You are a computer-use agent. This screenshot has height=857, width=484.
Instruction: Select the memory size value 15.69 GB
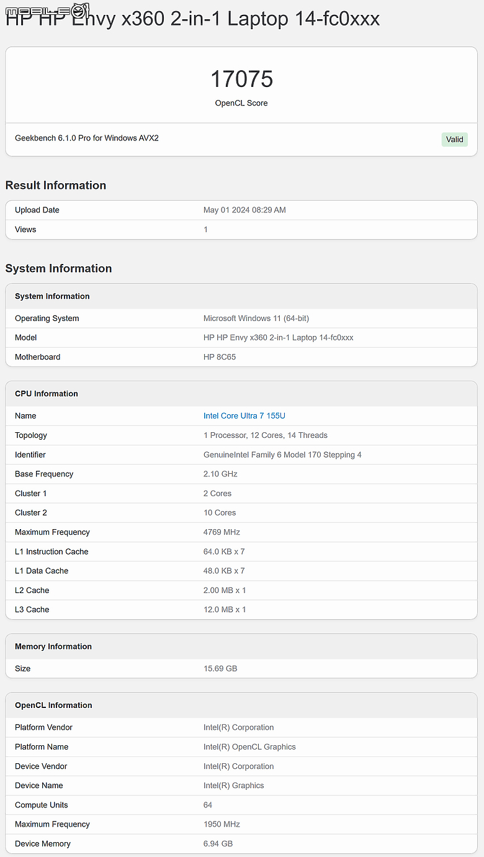click(x=220, y=669)
